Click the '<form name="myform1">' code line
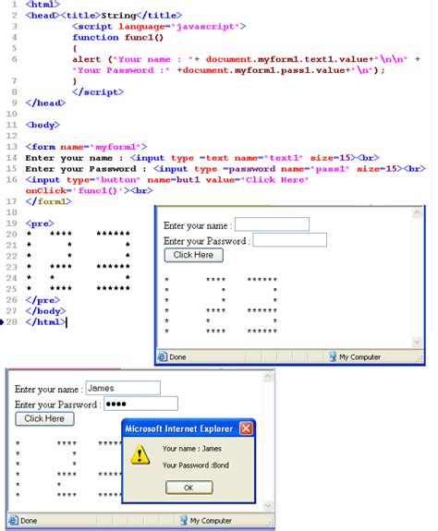 pyautogui.click(x=86, y=147)
